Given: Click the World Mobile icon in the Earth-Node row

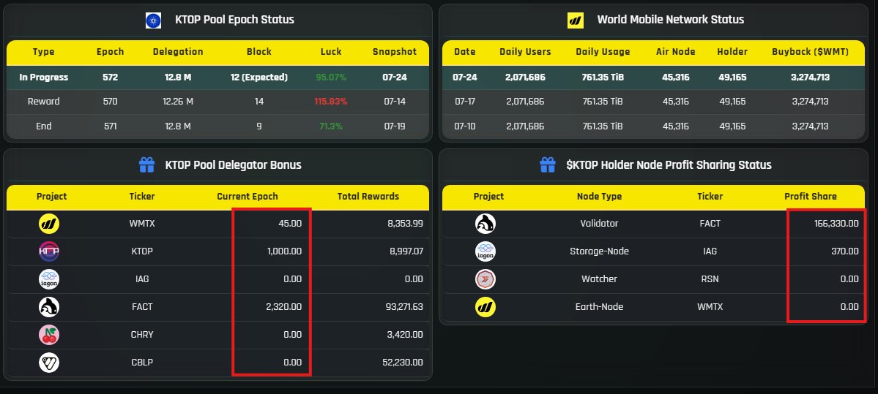Looking at the screenshot, I should (485, 307).
